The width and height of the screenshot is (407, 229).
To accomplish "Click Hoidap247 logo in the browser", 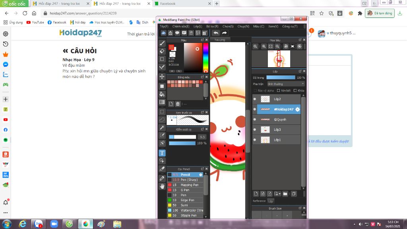I will [80, 33].
